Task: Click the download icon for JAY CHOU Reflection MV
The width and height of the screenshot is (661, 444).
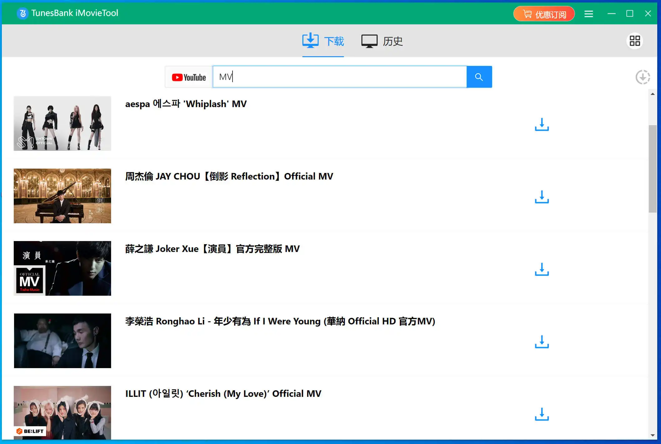Action: pos(542,197)
